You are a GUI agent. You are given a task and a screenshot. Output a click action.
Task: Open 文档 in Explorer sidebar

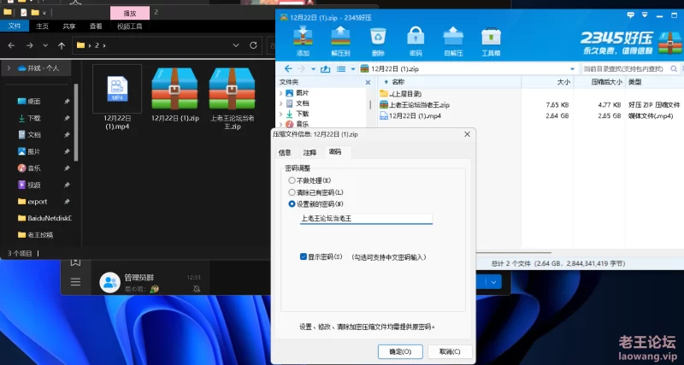pos(33,135)
